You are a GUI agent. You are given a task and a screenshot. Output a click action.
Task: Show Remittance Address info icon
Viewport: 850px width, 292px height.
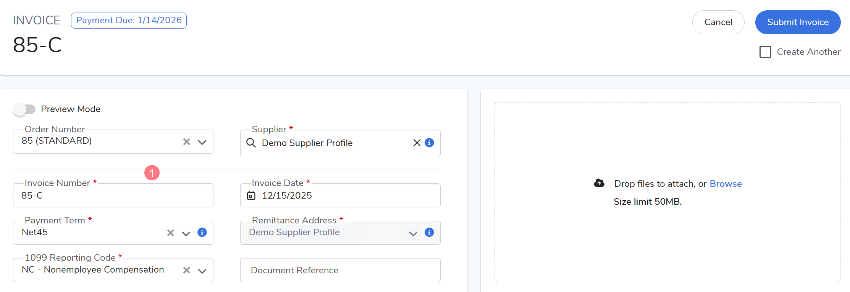[429, 233]
